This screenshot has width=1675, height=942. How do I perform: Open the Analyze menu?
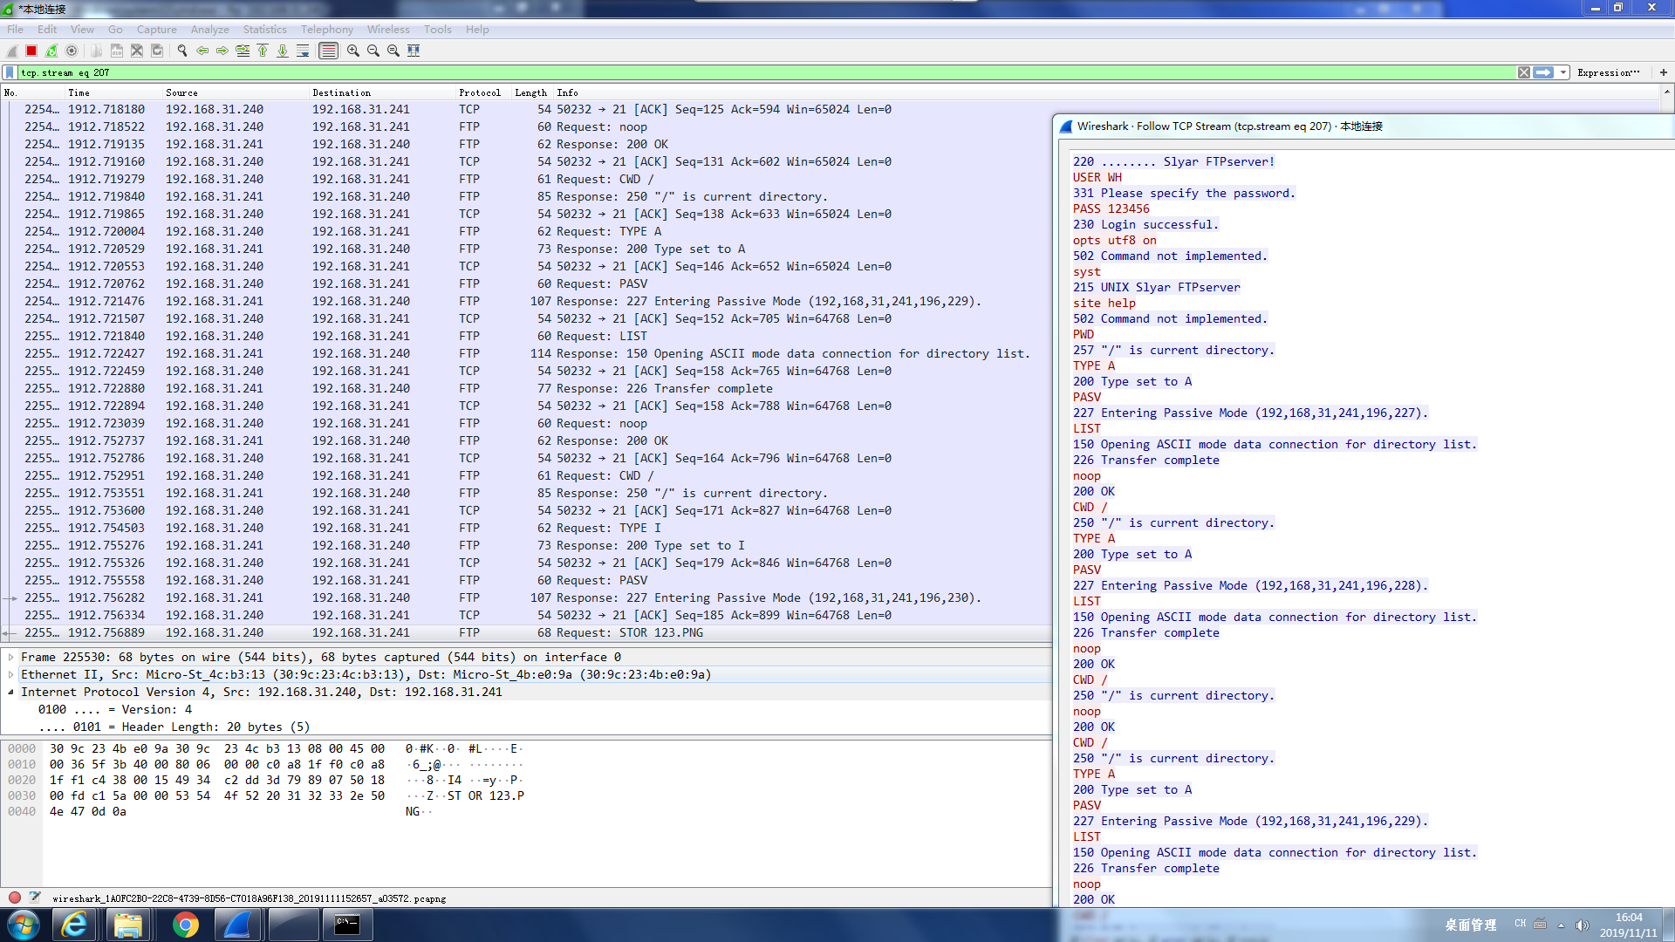coord(209,29)
